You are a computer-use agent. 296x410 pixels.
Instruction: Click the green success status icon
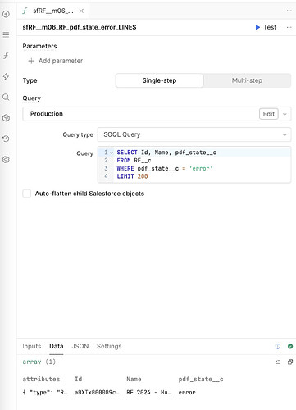pyautogui.click(x=290, y=346)
